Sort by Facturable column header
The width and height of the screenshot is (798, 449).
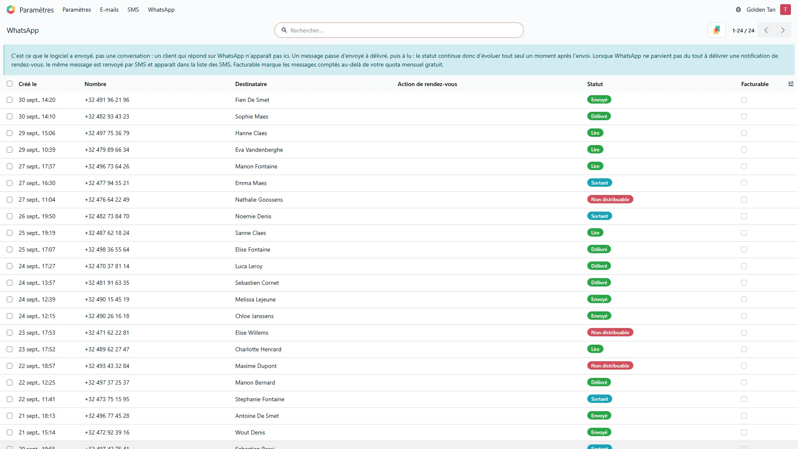click(x=755, y=84)
